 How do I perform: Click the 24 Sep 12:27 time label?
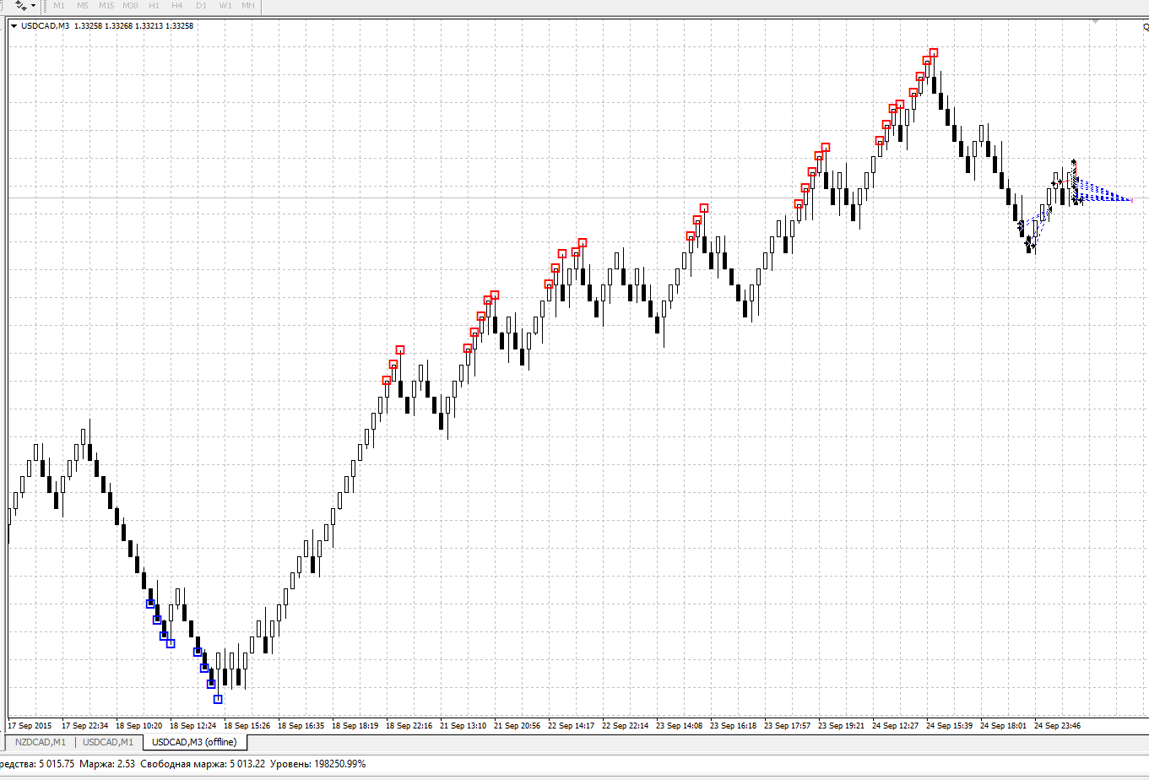click(x=896, y=725)
